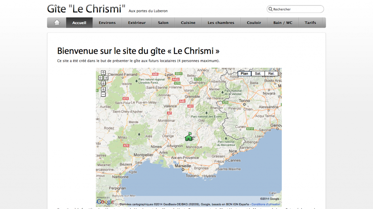Pan the map right with arrow button
This screenshot has width=373, height=209.
coord(106,78)
